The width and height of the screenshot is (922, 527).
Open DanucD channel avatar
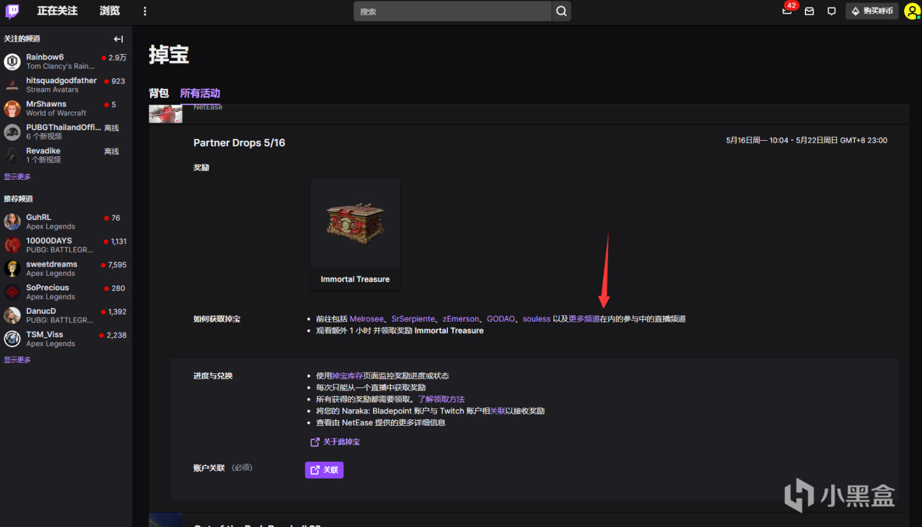point(12,316)
